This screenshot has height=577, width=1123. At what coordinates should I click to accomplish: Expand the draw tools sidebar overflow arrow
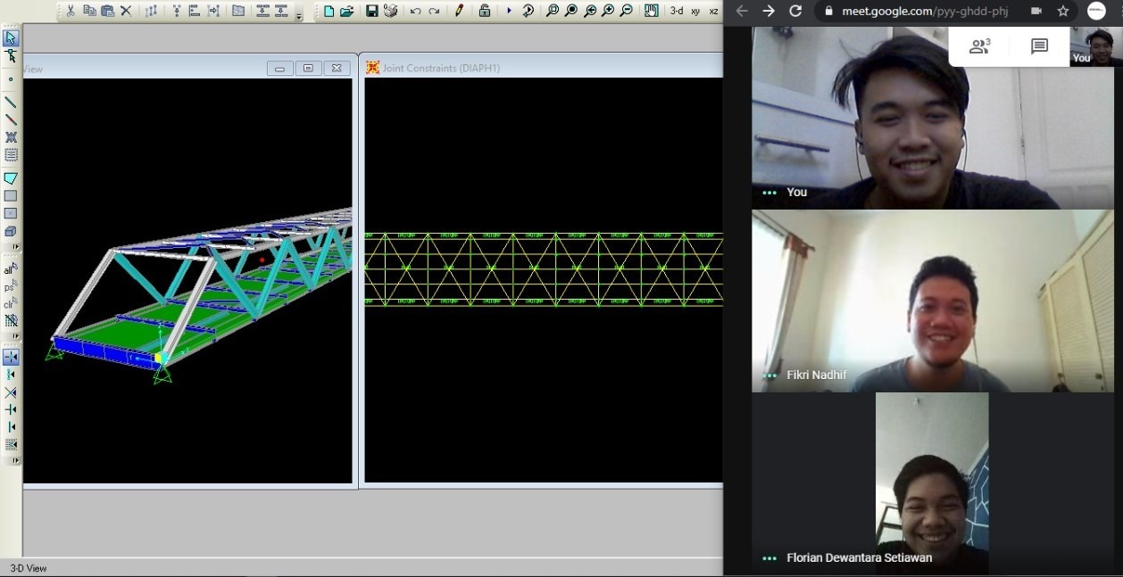(15, 247)
